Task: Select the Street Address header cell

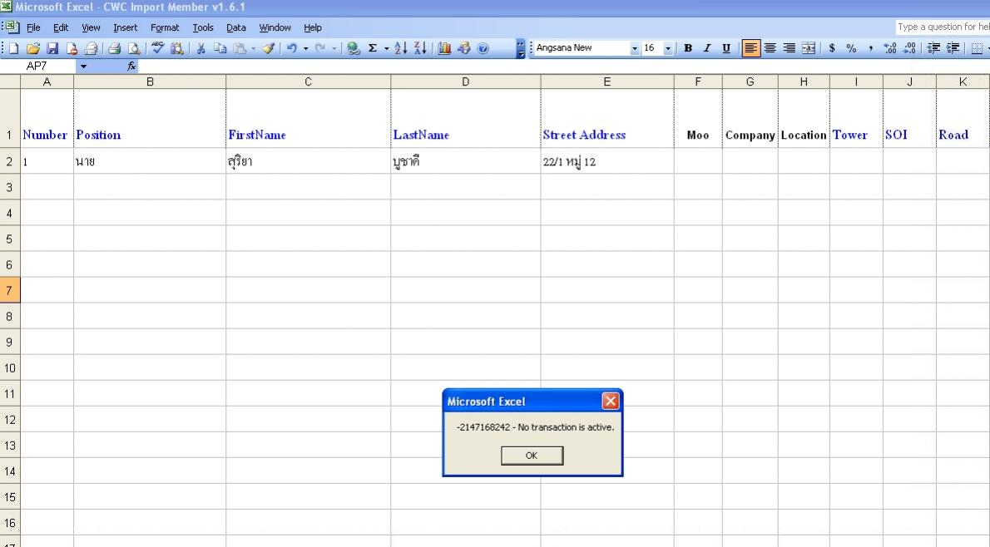Action: pos(606,119)
